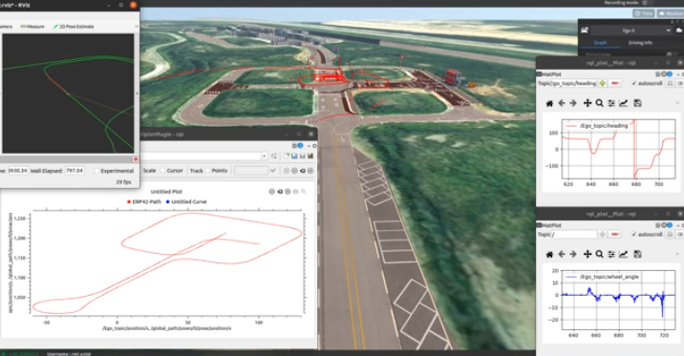Viewport: 684px width, 356px height.
Task: Select the pan tool in heading plot
Action: (588, 103)
